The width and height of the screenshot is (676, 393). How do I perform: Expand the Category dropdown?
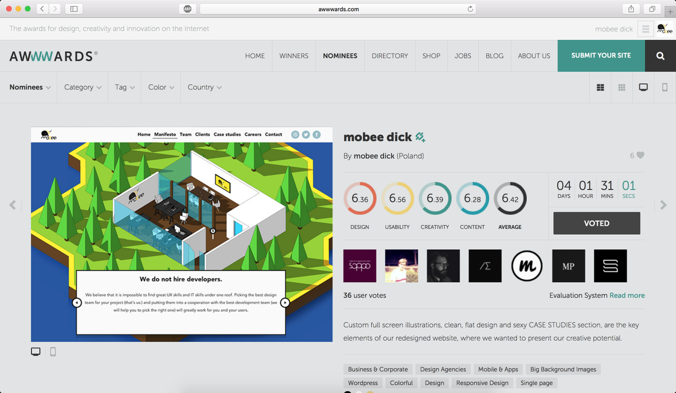tap(83, 87)
